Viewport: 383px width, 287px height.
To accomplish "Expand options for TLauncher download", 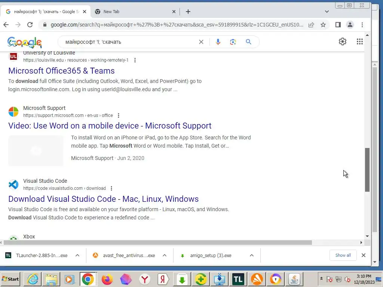I will click(x=77, y=256).
